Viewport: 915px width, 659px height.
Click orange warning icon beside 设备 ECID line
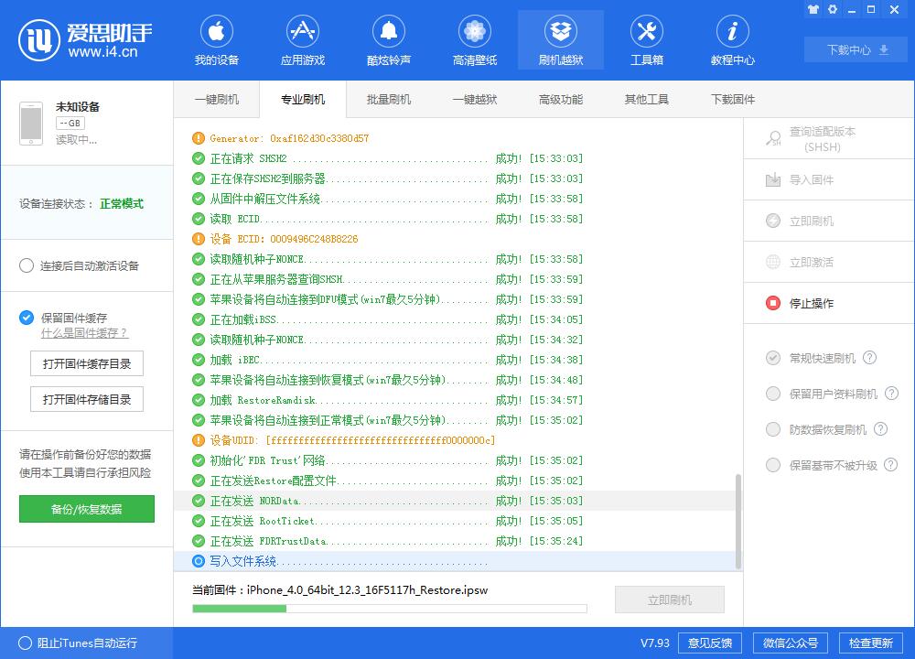pyautogui.click(x=199, y=239)
